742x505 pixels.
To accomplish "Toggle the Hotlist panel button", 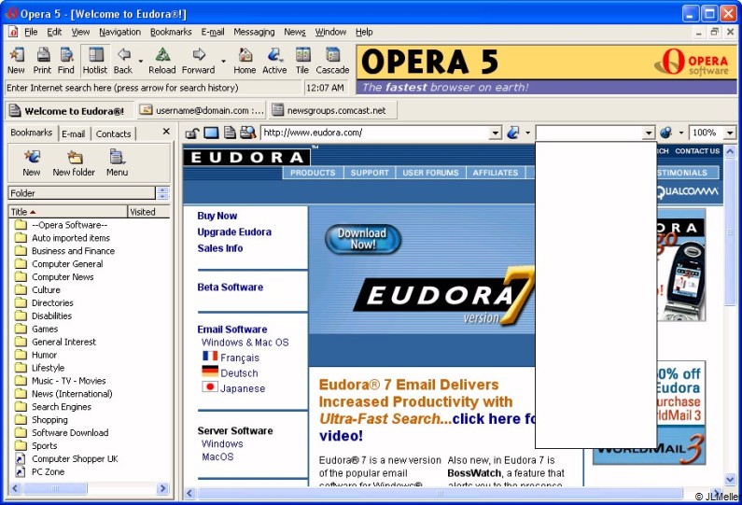I will coord(95,61).
